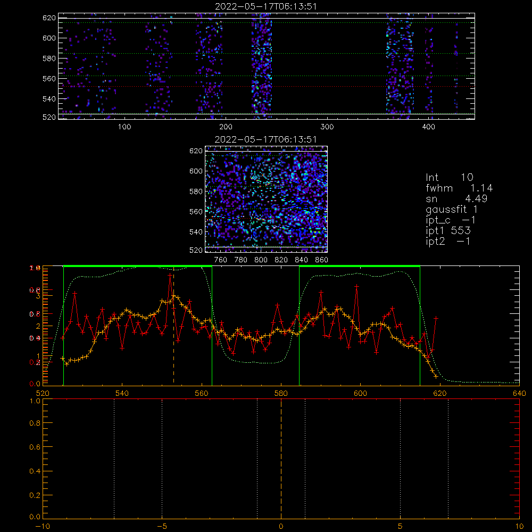This screenshot has width=532, height=532.
Task: Click y-axis label '600' of the top image plot
Action: [x=49, y=38]
